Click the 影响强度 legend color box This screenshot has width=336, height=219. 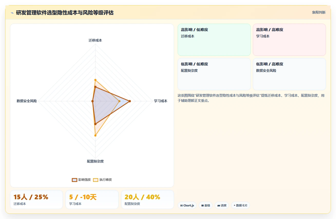click(x=74, y=180)
